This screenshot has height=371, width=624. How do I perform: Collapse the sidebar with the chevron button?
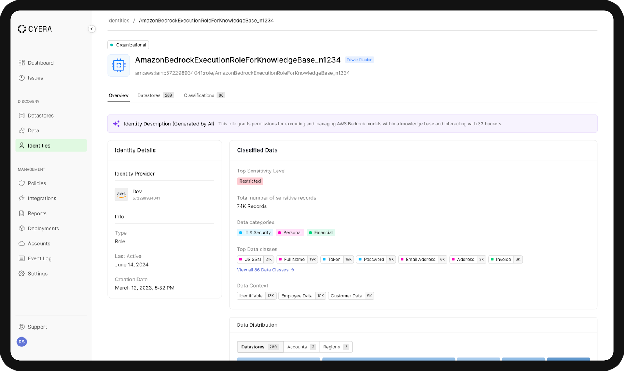pos(92,29)
